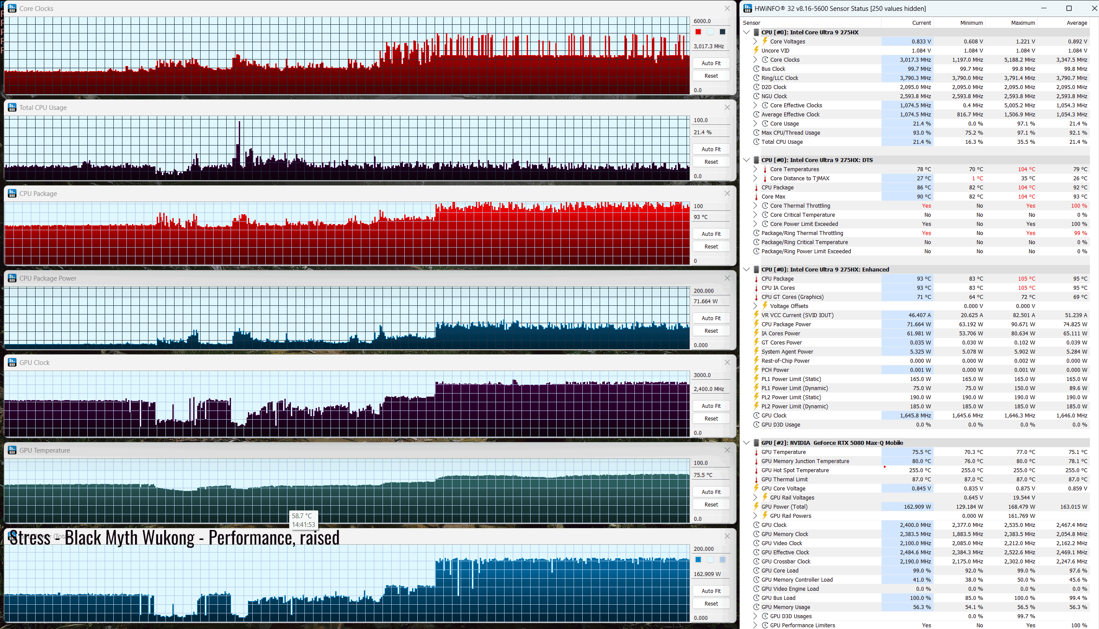Click the GPU chip icon beside NVIDIA GeForce RTX 5080

[x=756, y=443]
